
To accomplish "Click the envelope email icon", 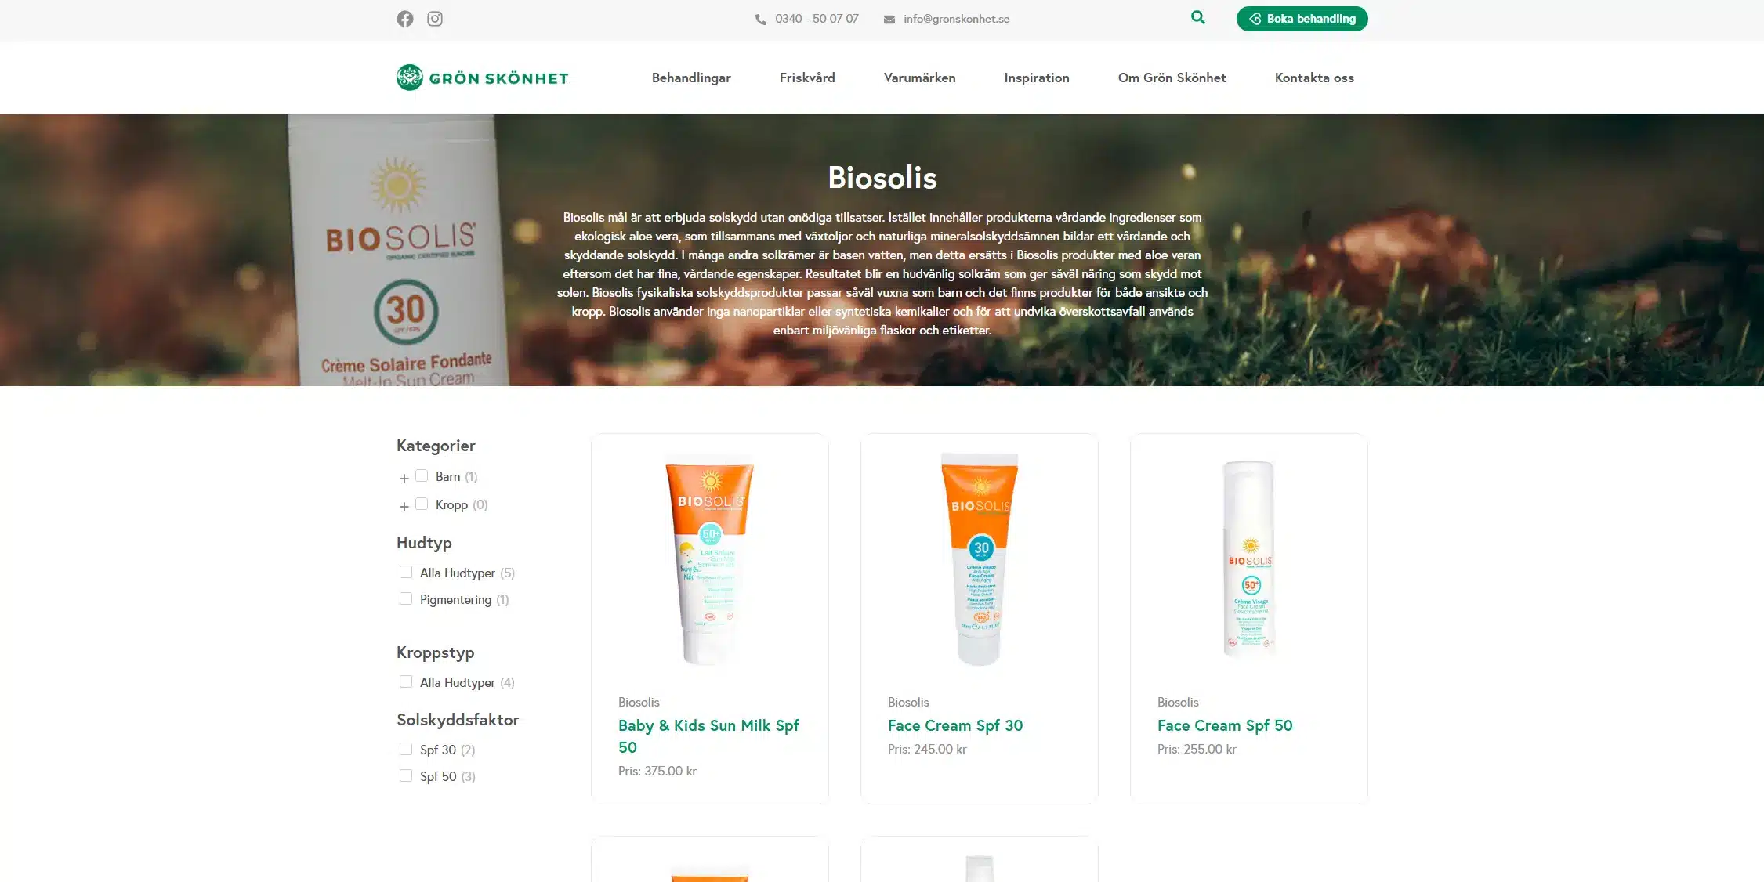I will coord(889,20).
